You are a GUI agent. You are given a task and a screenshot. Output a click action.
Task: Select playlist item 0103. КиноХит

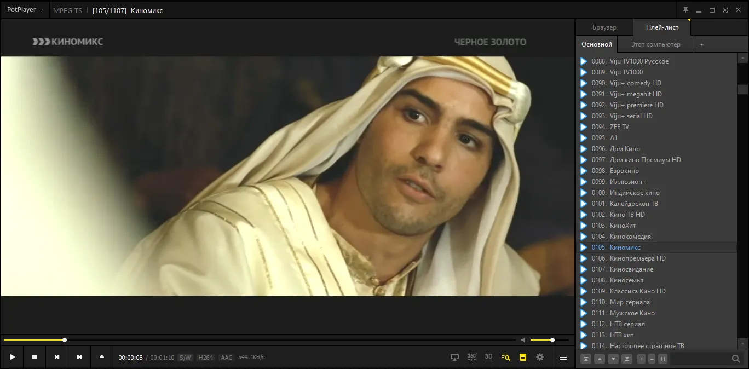(656, 226)
